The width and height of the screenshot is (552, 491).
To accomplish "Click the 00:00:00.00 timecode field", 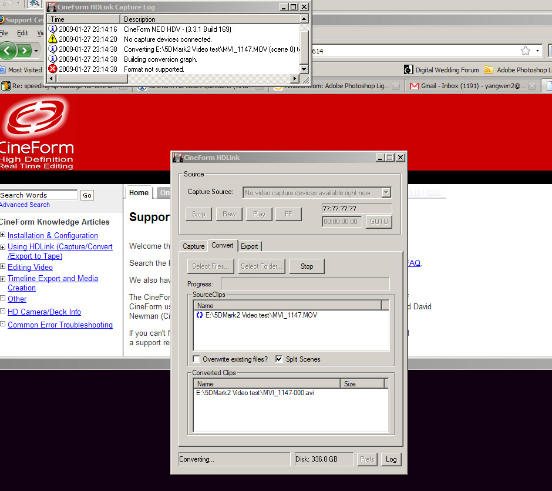I will (342, 222).
